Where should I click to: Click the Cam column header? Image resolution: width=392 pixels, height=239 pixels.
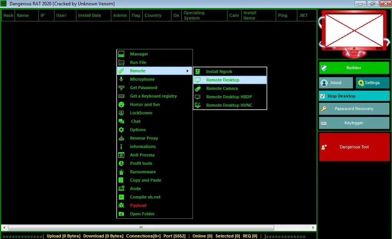point(234,15)
